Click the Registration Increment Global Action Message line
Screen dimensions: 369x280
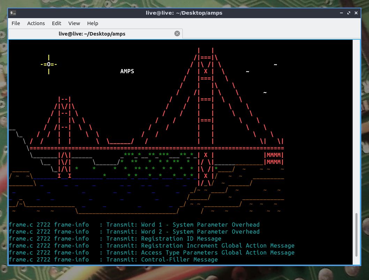[x=152, y=245]
